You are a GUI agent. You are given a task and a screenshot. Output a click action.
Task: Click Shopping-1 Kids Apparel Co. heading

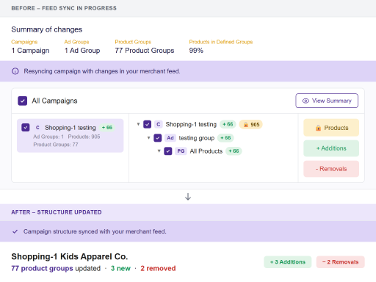(x=70, y=256)
